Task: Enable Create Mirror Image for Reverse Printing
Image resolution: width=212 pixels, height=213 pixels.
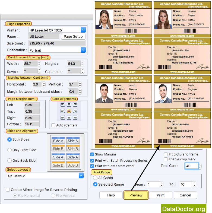Action: click(8, 190)
